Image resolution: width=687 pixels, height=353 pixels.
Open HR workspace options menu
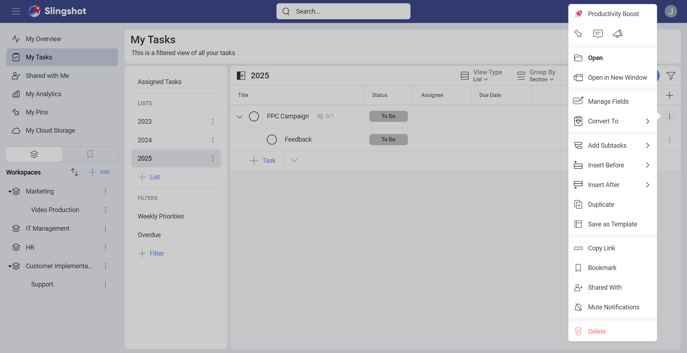pos(105,247)
